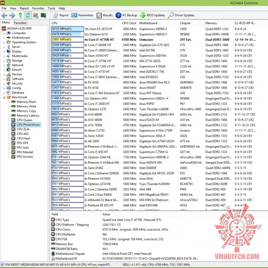Open the FPU Mandel benchmark
This screenshot has width=268, height=268.
pyautogui.click(x=25, y=152)
